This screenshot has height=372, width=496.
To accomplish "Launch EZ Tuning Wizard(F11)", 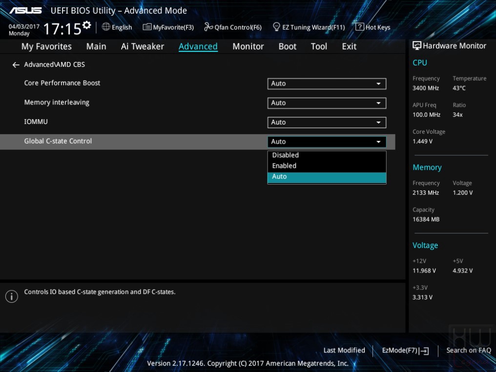I will [x=309, y=27].
